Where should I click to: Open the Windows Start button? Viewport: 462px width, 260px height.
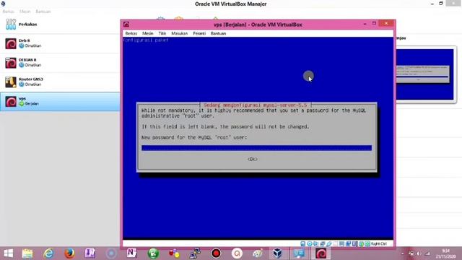(x=8, y=253)
